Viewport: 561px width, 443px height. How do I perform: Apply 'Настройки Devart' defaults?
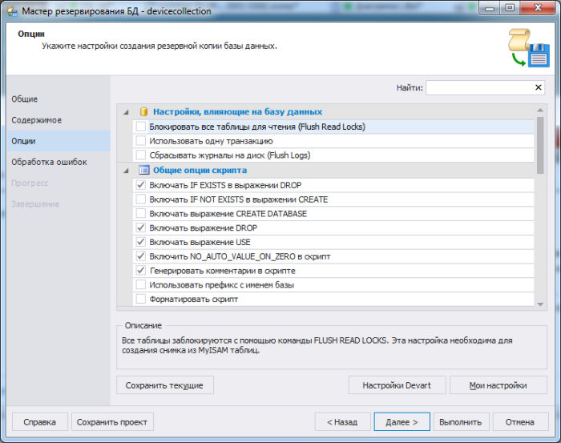coord(397,385)
